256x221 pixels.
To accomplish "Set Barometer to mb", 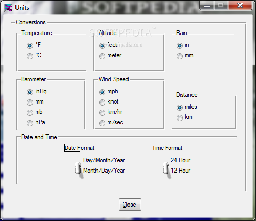I will pyautogui.click(x=30, y=113).
